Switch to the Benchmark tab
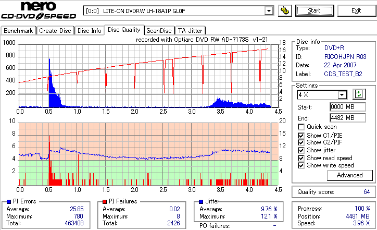 [18, 31]
